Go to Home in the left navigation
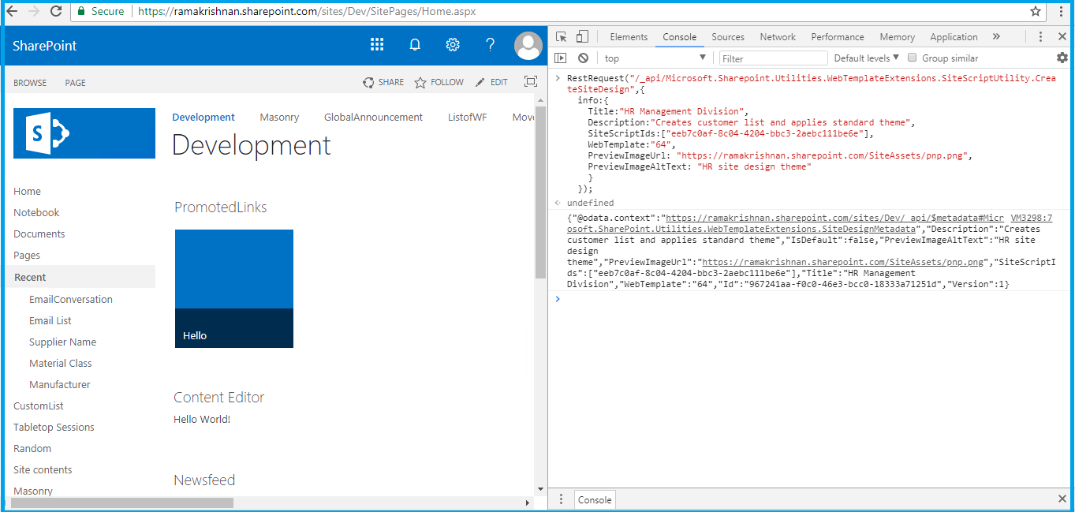 click(x=28, y=191)
